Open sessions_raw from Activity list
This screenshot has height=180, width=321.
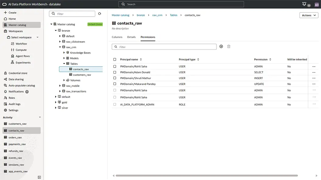(16, 165)
